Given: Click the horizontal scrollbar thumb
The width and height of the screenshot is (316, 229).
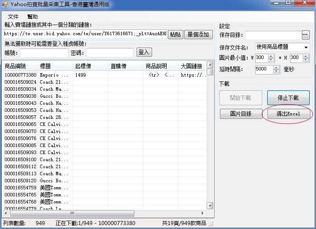Looking at the screenshot, I should pos(72,213).
